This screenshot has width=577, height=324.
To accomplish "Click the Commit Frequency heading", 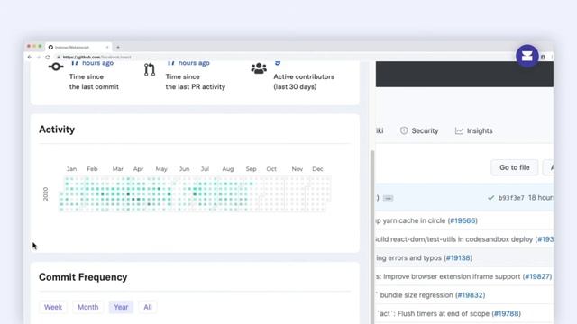I will pyautogui.click(x=83, y=277).
